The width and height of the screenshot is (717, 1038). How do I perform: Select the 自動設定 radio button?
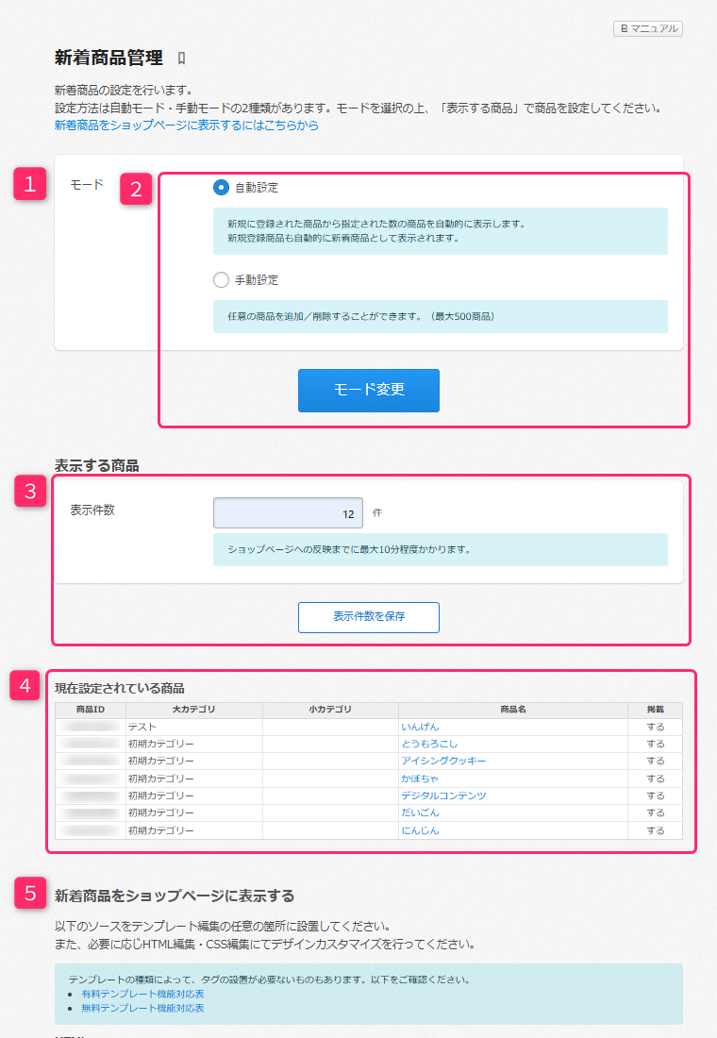click(x=221, y=188)
